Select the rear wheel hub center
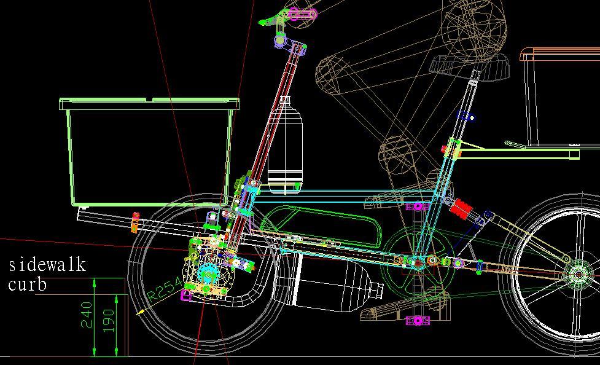 coord(579,274)
